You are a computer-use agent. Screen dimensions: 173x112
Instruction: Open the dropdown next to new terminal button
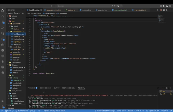tap(160, 88)
